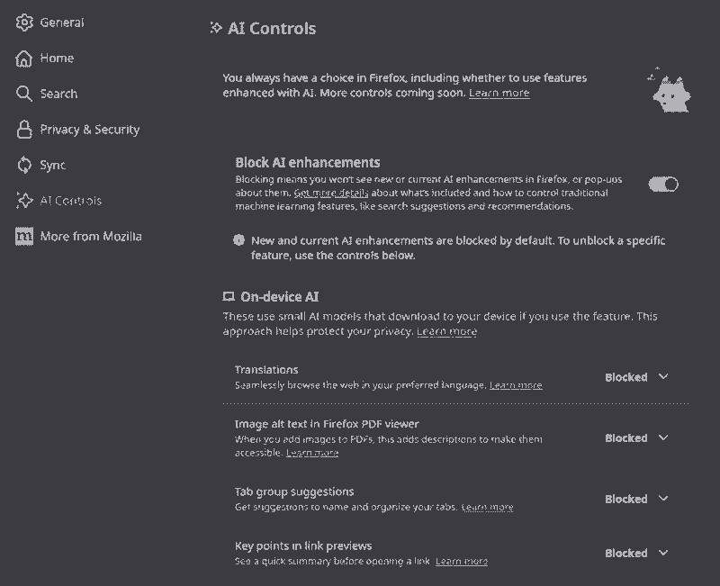Open the Translations Blocked dropdown
This screenshot has height=586, width=720.
tap(636, 377)
